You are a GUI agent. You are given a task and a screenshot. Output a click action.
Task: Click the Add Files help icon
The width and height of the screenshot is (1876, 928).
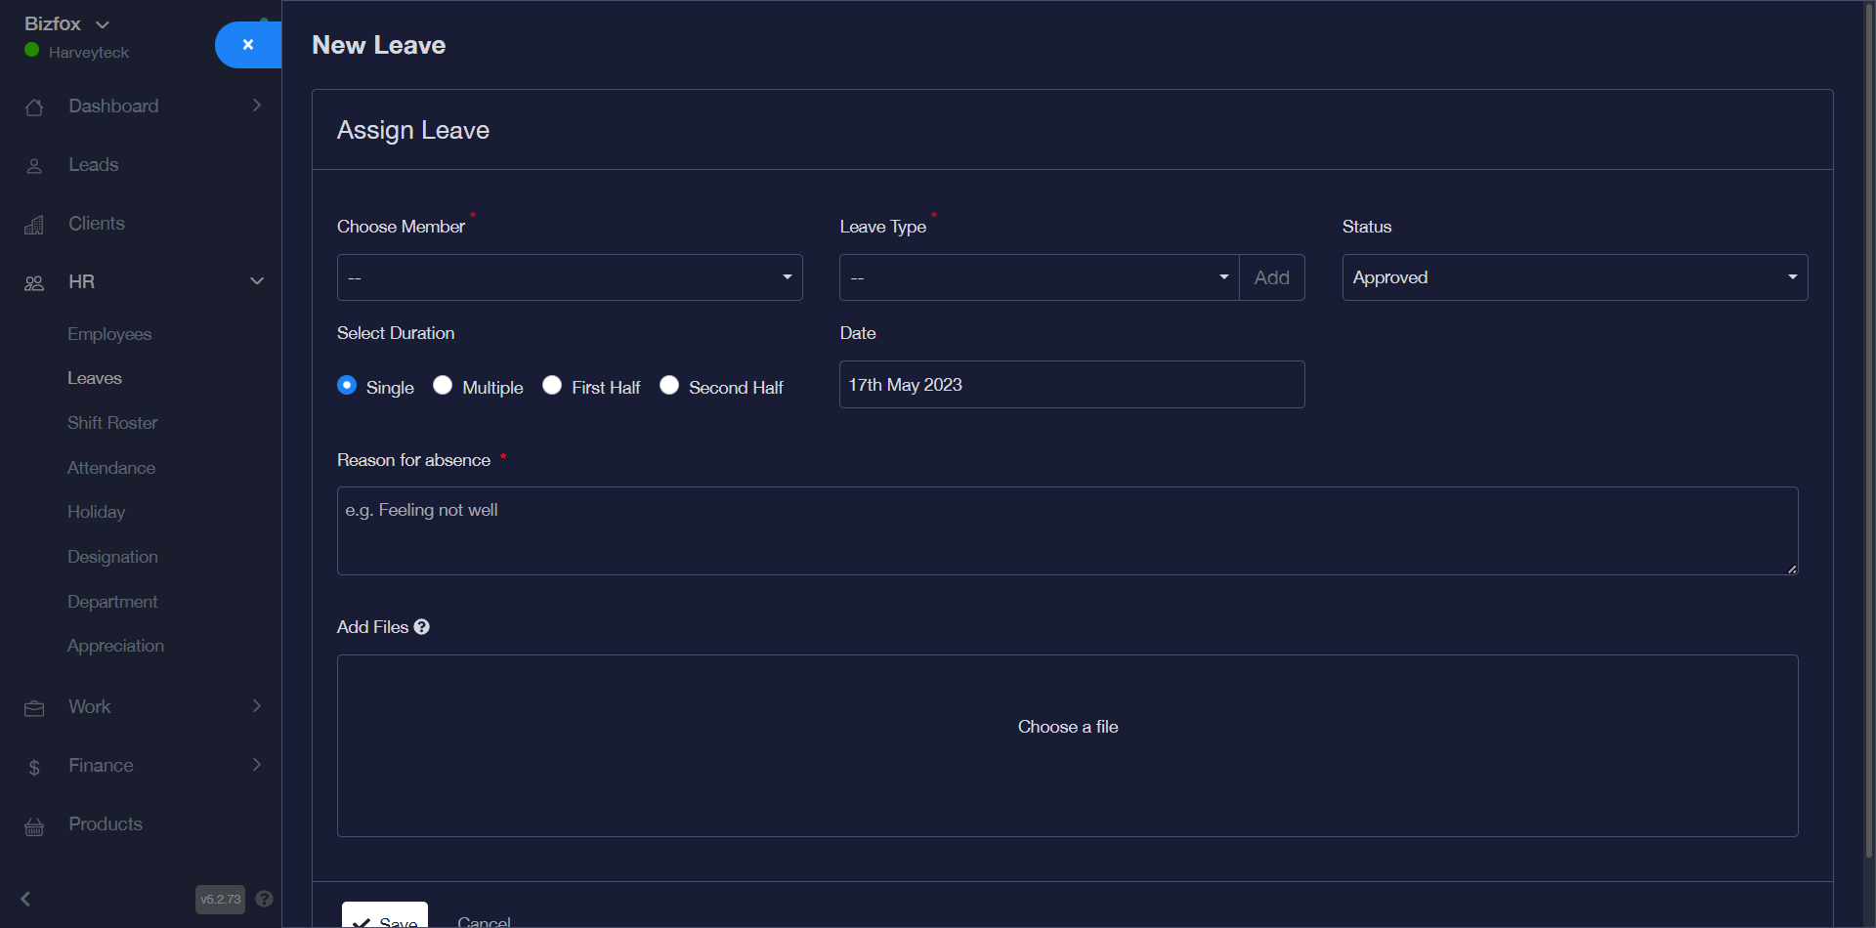point(422,627)
